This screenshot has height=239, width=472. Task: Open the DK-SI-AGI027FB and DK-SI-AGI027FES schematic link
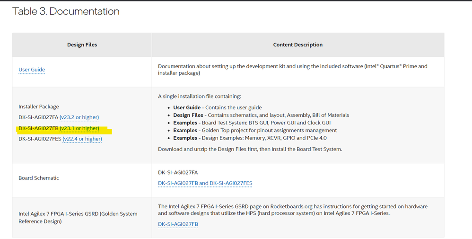pos(205,183)
